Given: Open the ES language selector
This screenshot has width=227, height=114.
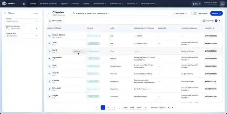Looking at the screenshot, I should pos(196,4).
